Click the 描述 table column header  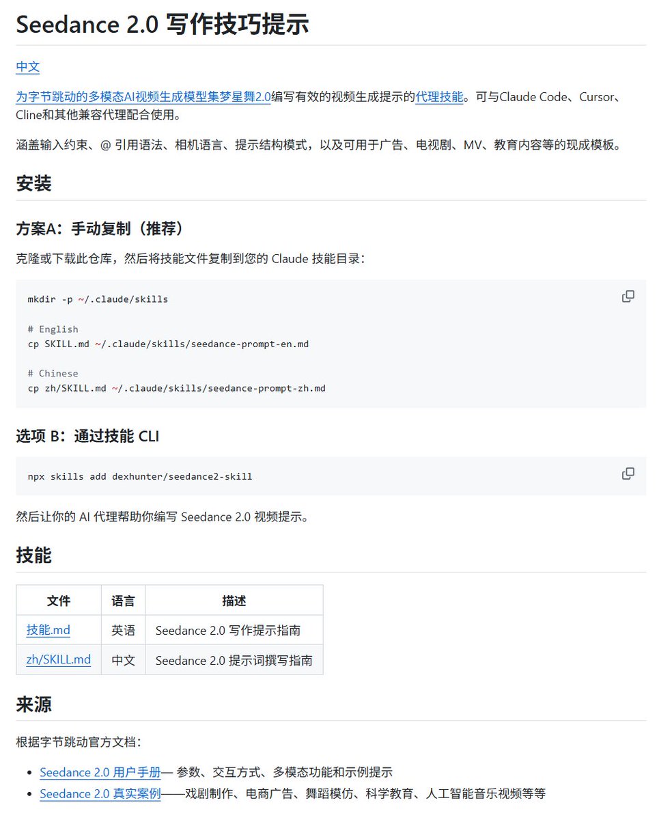tap(234, 601)
